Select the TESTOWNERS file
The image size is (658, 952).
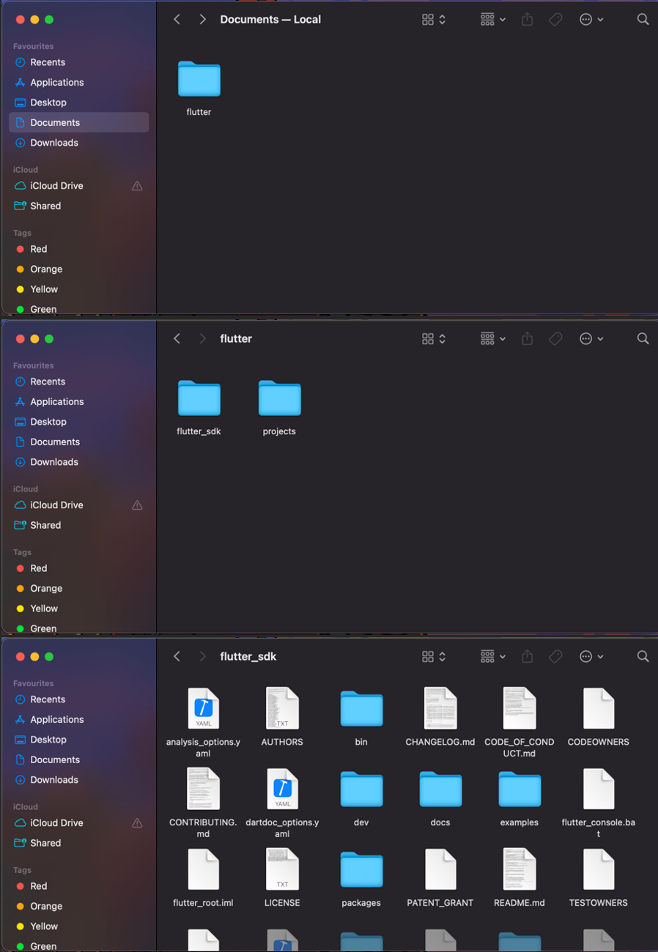click(599, 869)
